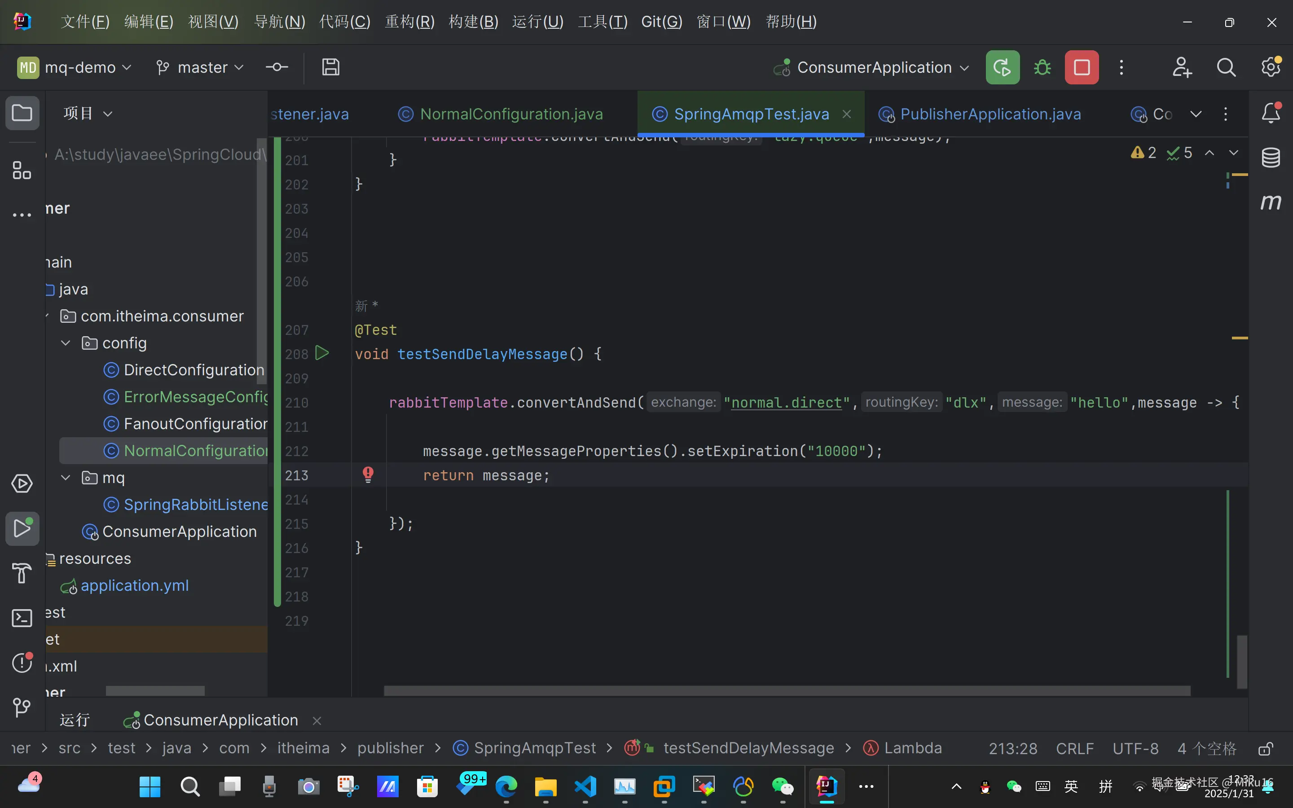Toggle the Project tool window folder
The height and width of the screenshot is (808, 1293).
[x=22, y=113]
